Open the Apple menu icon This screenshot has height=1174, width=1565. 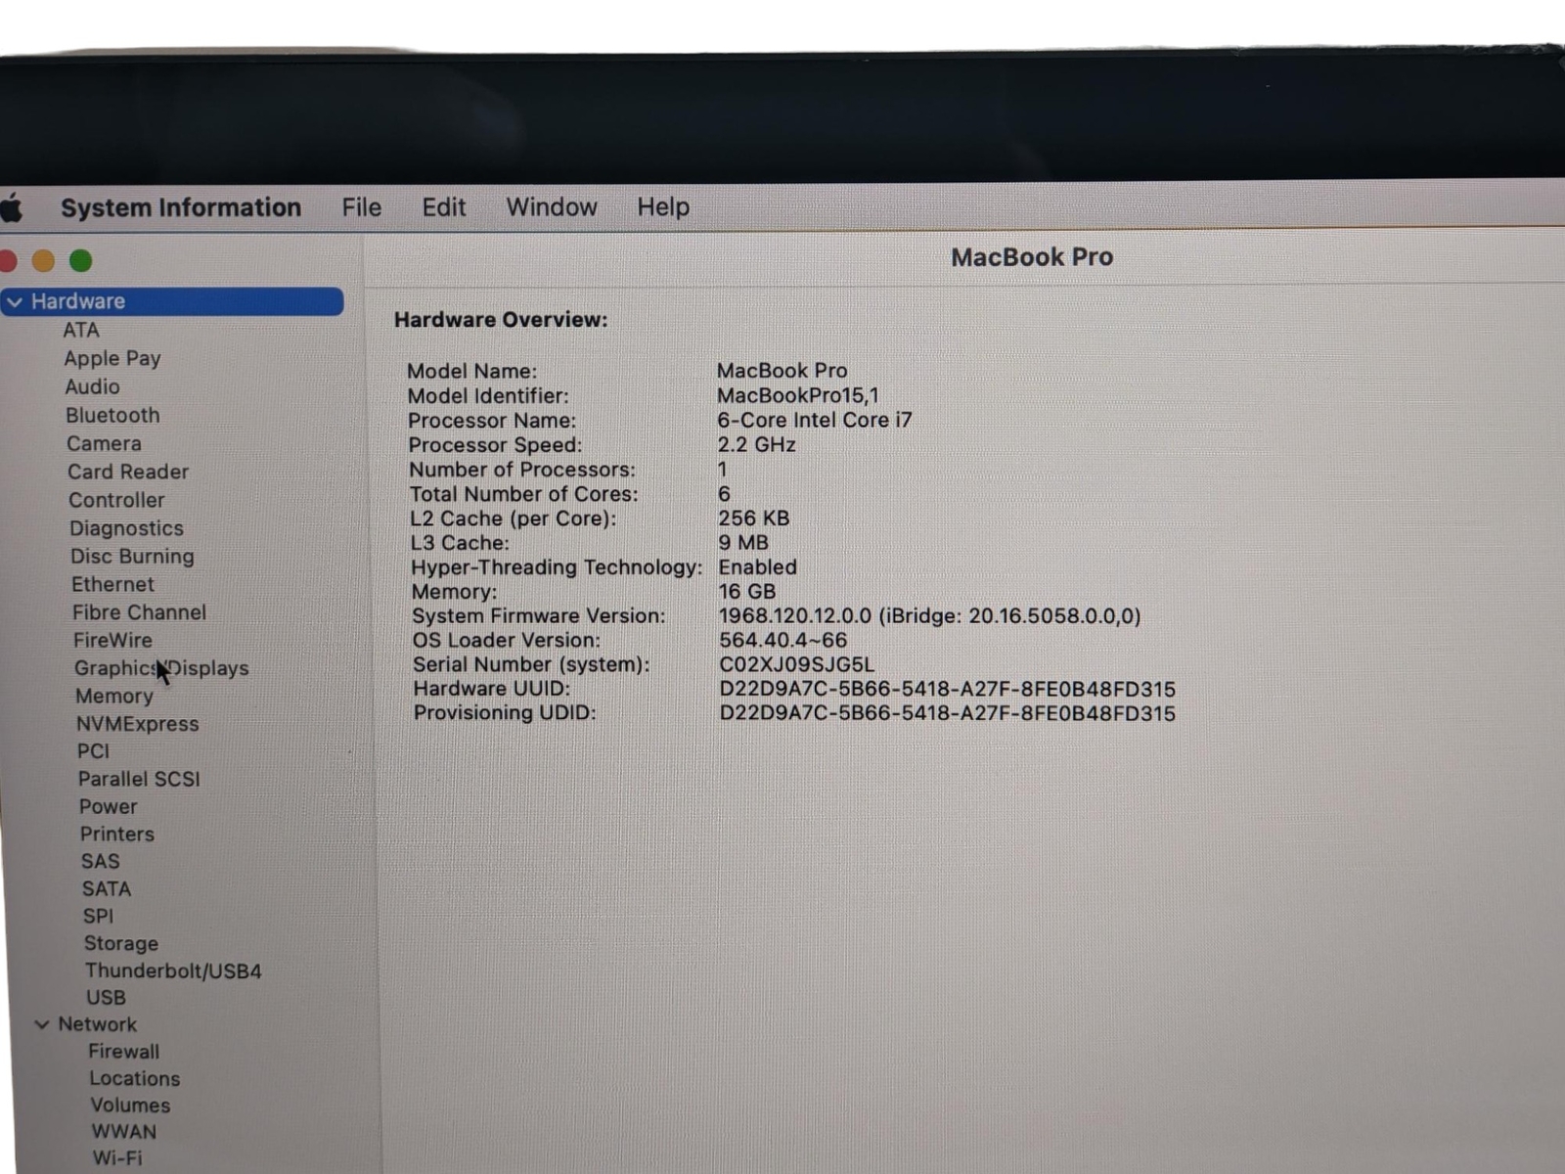[12, 208]
